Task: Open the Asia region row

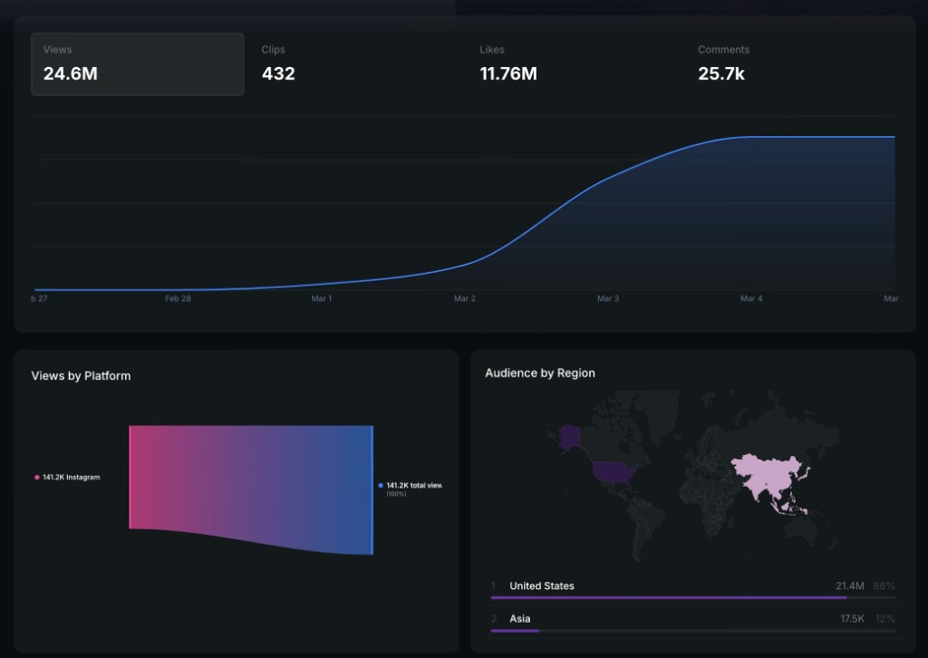Action: point(692,618)
